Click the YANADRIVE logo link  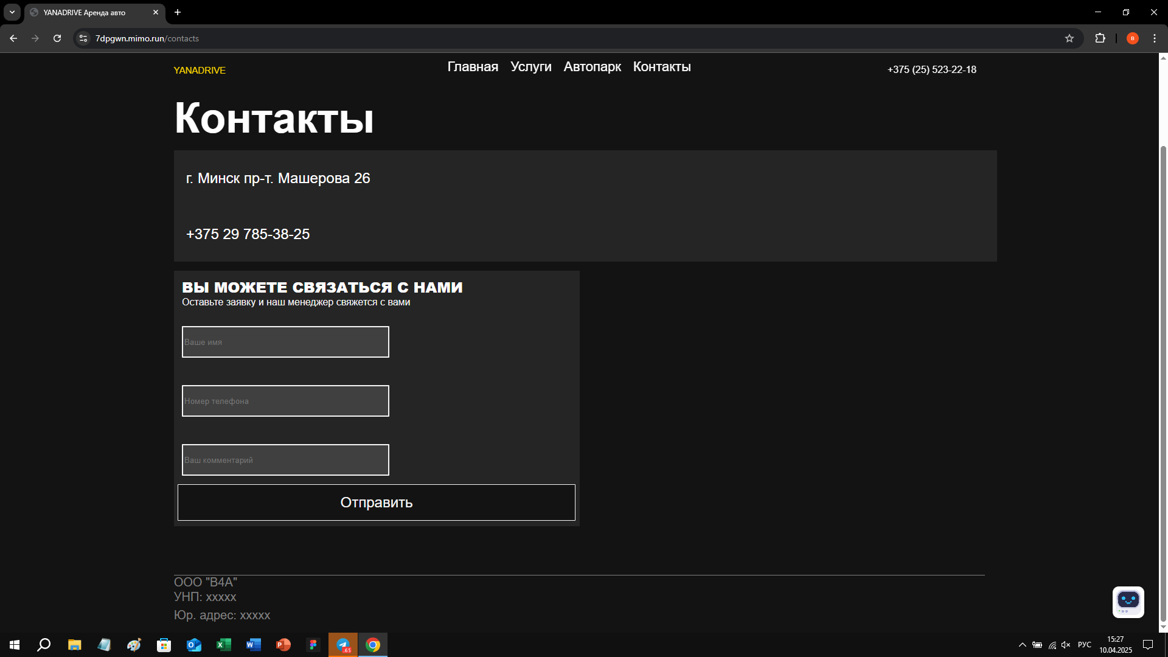(200, 71)
